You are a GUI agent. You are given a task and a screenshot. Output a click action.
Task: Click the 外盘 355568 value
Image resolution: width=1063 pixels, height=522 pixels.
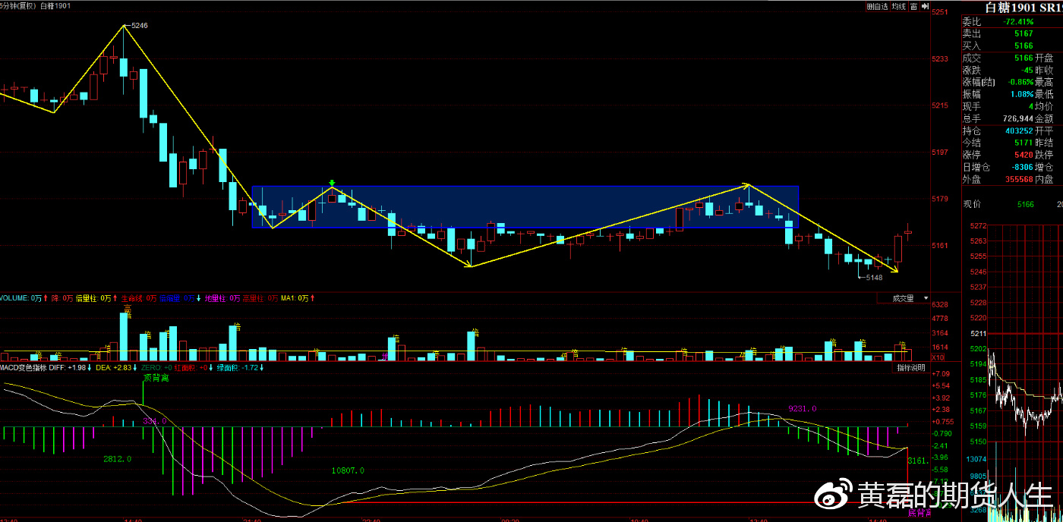click(1019, 179)
